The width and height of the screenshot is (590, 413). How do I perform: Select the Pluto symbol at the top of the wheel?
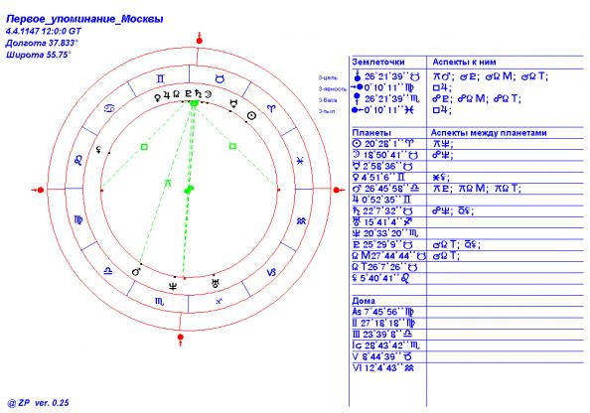tap(189, 93)
